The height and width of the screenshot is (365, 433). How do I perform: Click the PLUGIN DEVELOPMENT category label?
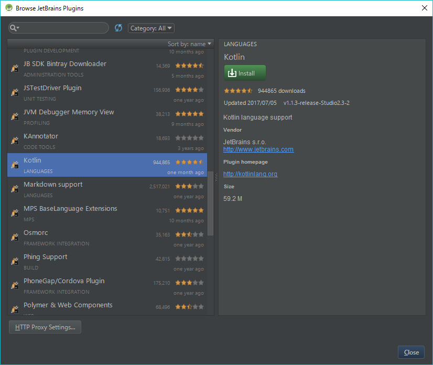pos(51,50)
